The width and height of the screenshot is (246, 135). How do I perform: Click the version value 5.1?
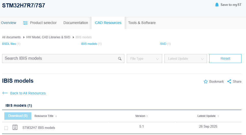click(x=141, y=126)
